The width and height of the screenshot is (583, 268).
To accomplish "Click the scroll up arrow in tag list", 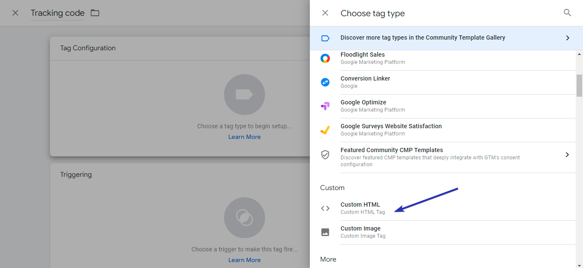I will click(x=579, y=54).
